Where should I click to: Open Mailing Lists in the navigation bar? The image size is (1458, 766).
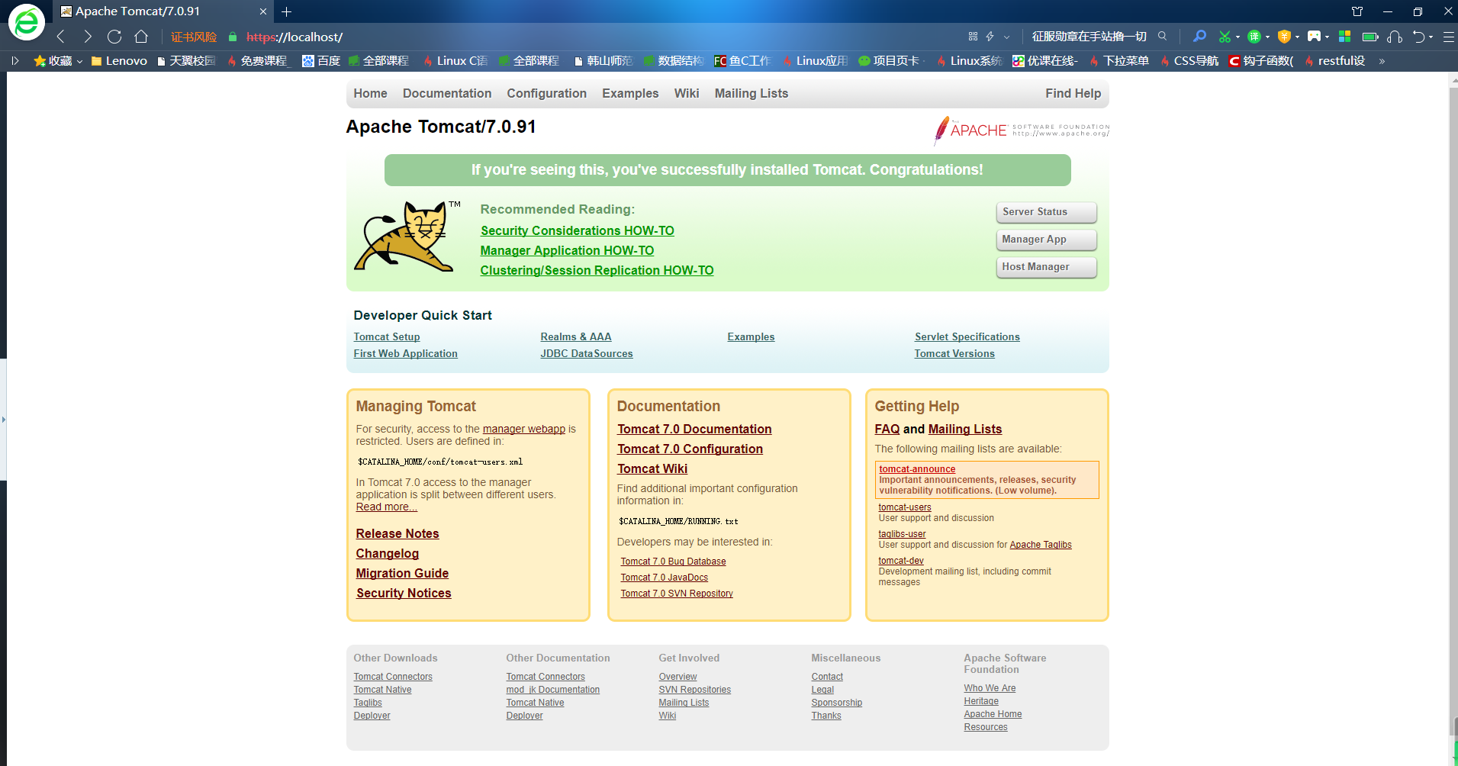[751, 93]
